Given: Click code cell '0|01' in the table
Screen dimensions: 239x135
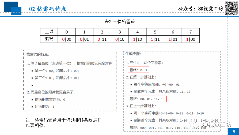Looking at the screenshot, I should (x=85, y=39).
